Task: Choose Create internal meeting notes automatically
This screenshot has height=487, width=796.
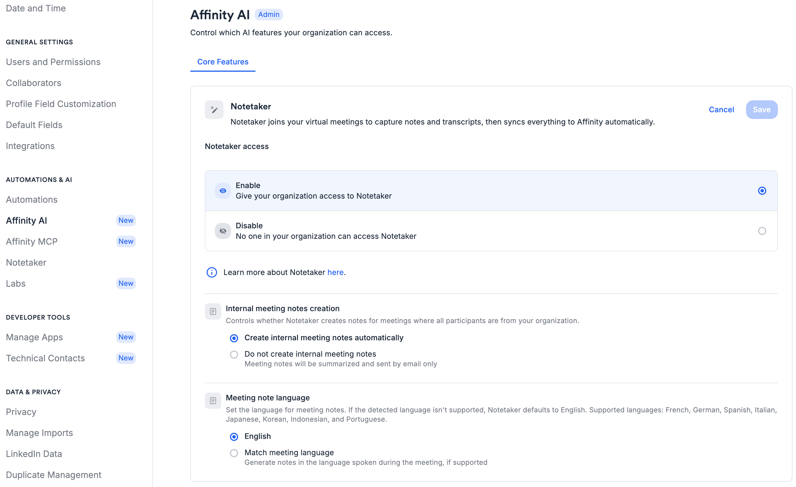Action: tap(234, 338)
